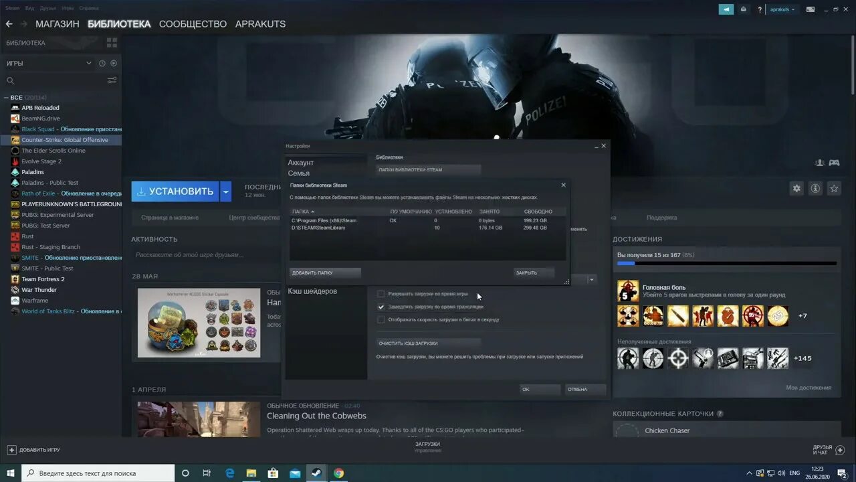Open File Explorer on the taskbar
This screenshot has width=856, height=482.
tap(251, 473)
